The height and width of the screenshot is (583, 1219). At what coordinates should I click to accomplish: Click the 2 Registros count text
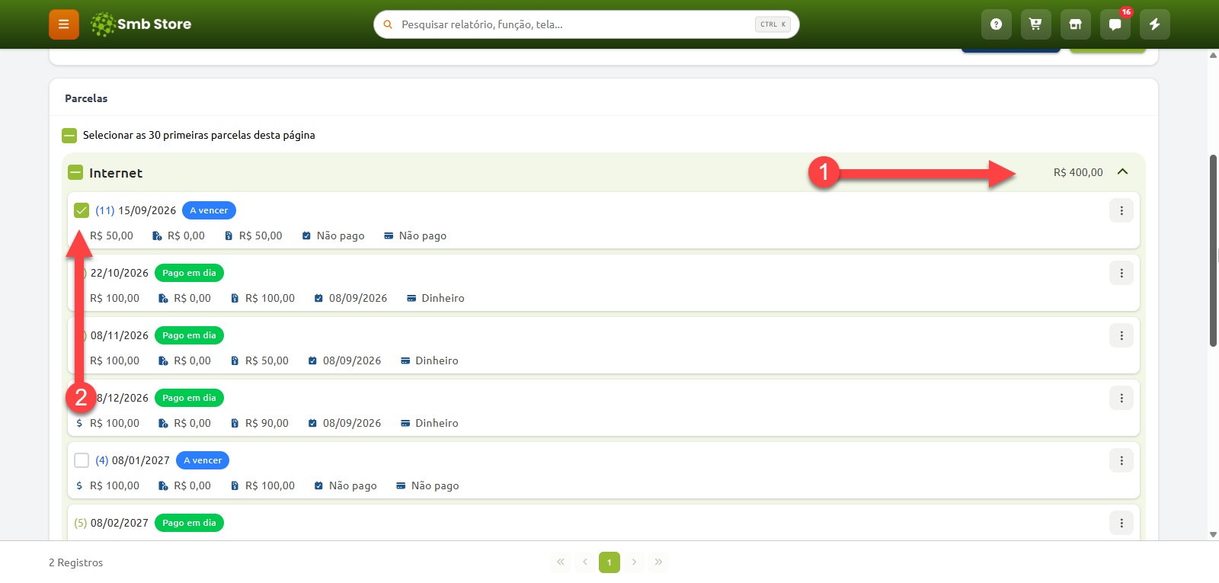(75, 562)
